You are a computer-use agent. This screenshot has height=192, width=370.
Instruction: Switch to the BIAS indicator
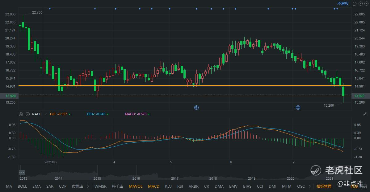click(247, 186)
